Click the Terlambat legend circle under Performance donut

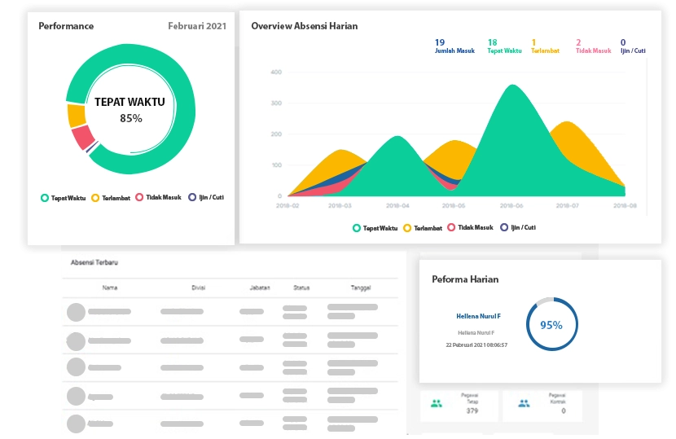coord(95,198)
